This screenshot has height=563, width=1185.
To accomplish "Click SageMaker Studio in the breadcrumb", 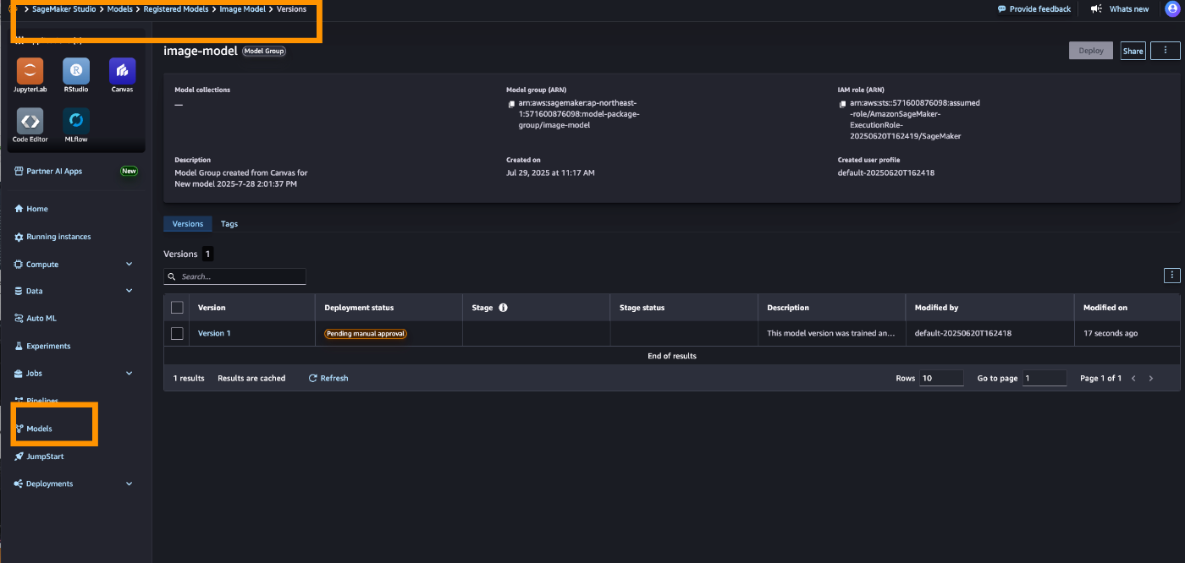I will point(63,8).
